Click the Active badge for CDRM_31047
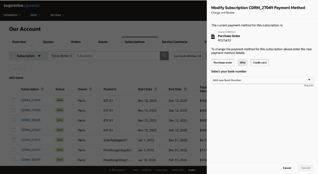 tap(60, 140)
